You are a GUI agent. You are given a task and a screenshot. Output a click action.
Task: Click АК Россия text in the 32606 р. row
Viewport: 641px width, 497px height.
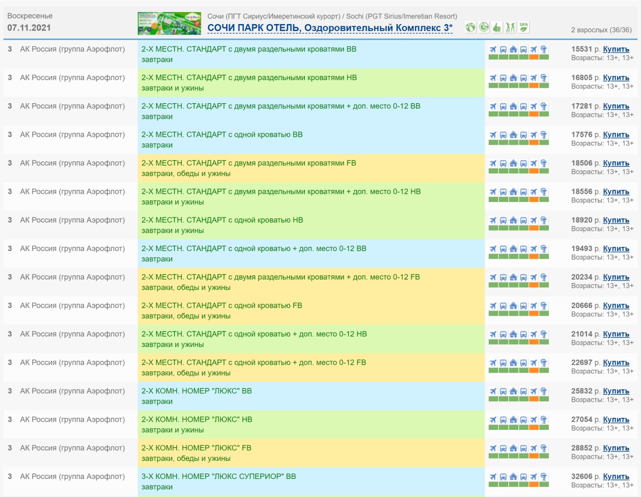pos(72,477)
